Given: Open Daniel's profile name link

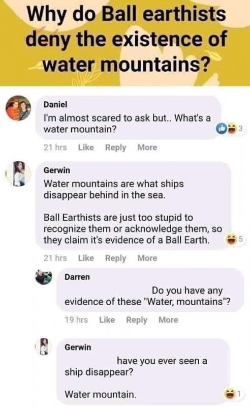Looking at the screenshot, I should point(55,104).
